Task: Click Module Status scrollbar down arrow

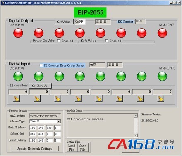Action: (136, 135)
